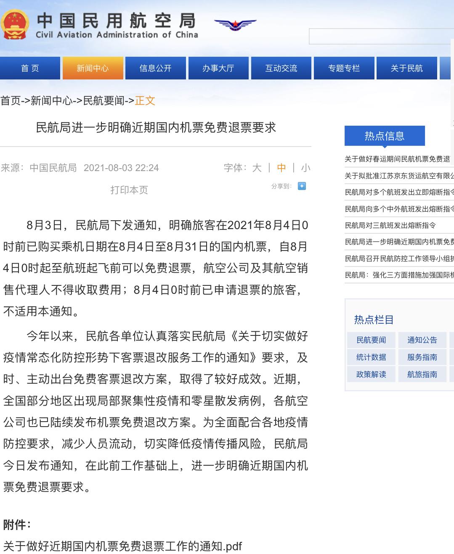The height and width of the screenshot is (554, 454).
Task: Open the 新闻中心 navigation tab
Action: pyautogui.click(x=93, y=68)
